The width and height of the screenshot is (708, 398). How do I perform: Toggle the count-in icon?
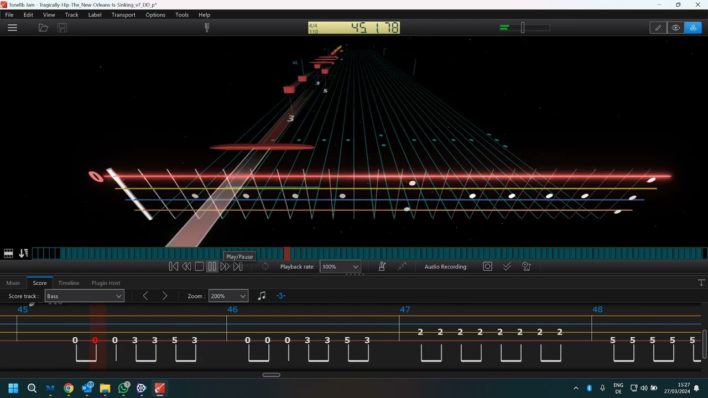click(402, 266)
